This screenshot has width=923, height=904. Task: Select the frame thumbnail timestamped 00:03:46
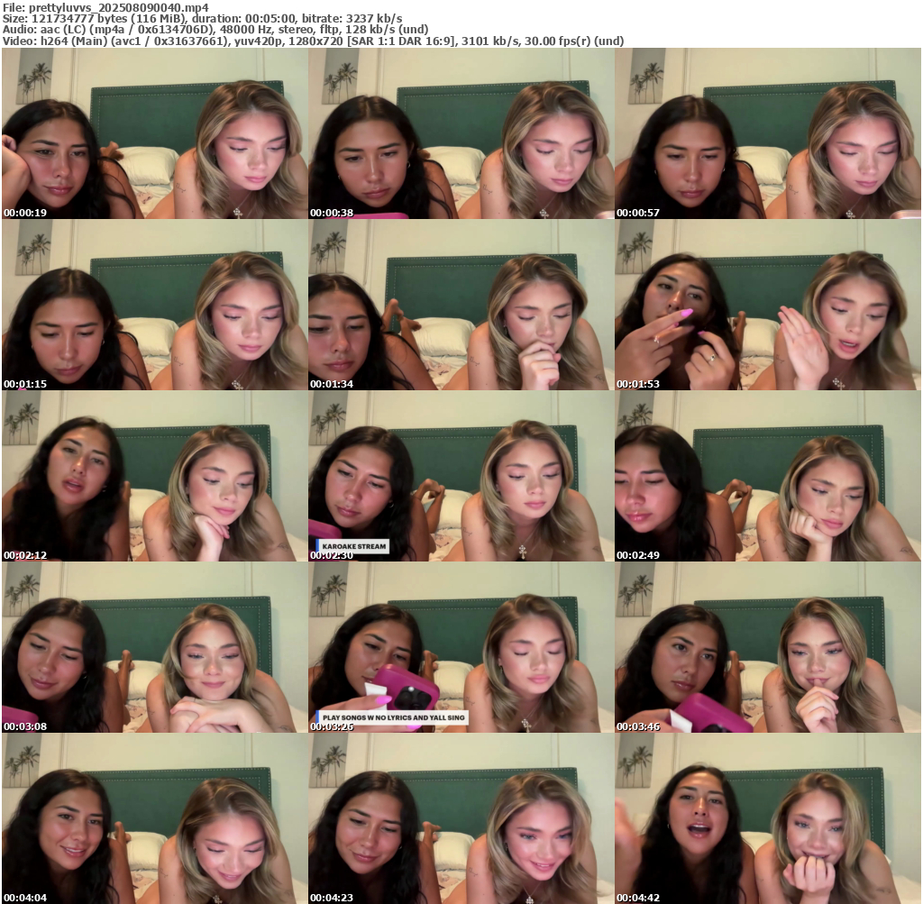click(x=768, y=647)
